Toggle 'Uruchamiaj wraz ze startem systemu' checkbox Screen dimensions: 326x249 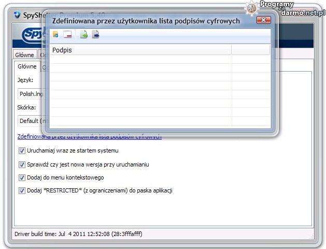[22, 151]
